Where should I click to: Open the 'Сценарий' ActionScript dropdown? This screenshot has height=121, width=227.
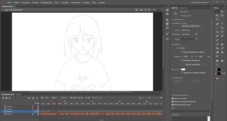(x=187, y=34)
